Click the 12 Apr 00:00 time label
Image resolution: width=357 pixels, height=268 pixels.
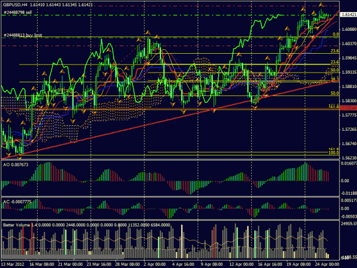pos(242,264)
